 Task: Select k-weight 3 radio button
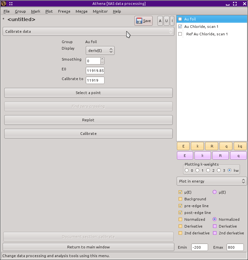pyautogui.click(x=219, y=170)
